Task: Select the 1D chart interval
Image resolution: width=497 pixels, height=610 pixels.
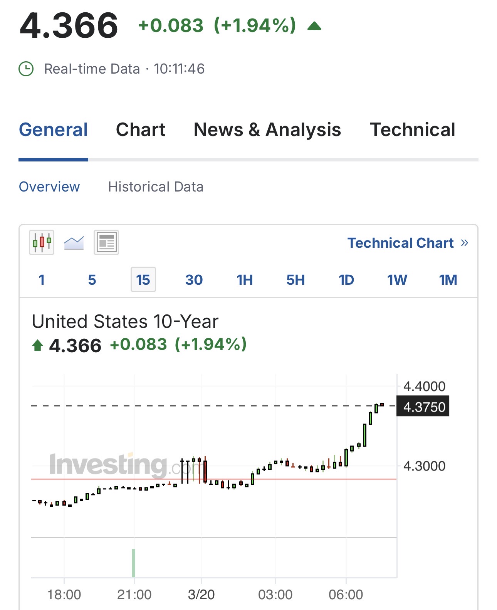Action: (346, 280)
